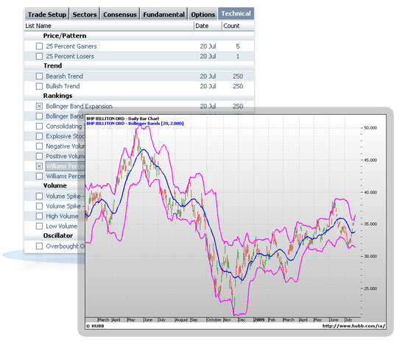Viewport: 405px width, 348px height.
Task: Switch to the Sectors tab
Action: pos(85,15)
